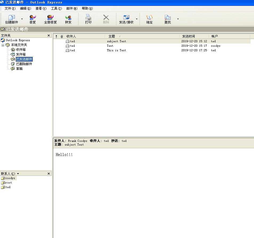The height and width of the screenshot is (238, 254).
Task: Sort by the priority (!) column header
Action: [56, 36]
